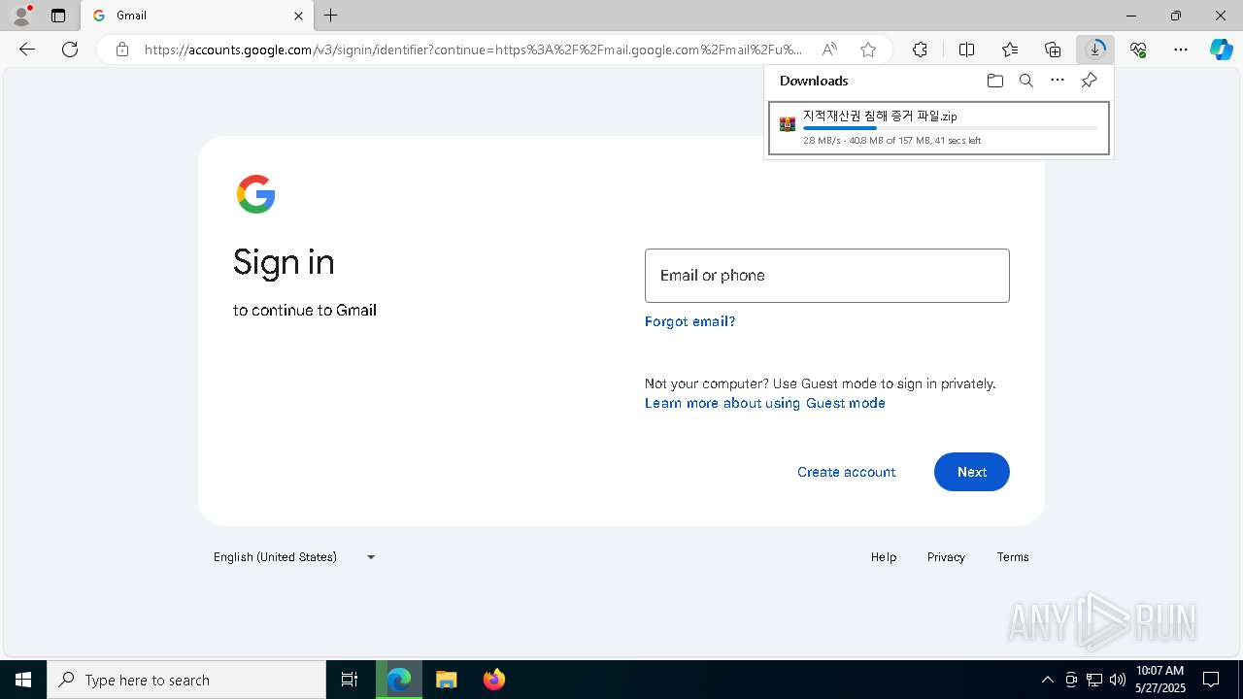1243x699 pixels.
Task: Open Learn more about using Guest mode
Action: [x=765, y=403]
